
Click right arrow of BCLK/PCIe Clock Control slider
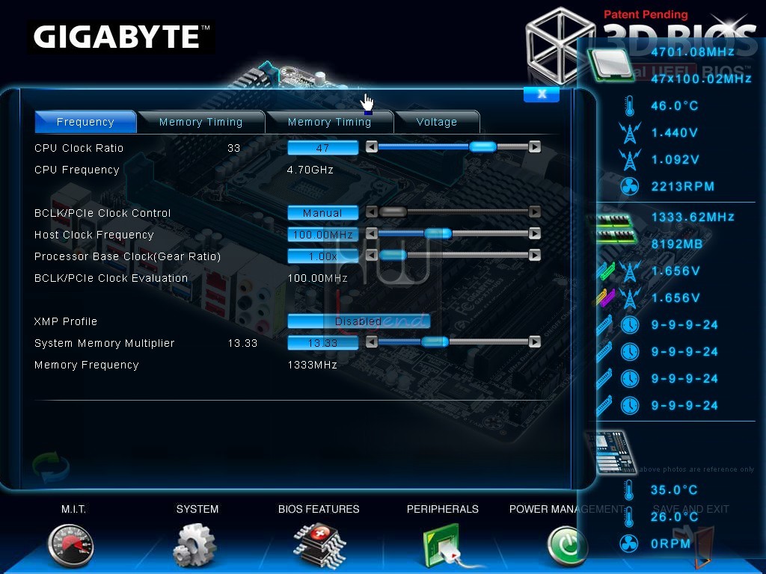pyautogui.click(x=535, y=212)
